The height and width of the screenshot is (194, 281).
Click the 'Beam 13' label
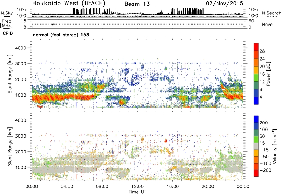point(137,4)
